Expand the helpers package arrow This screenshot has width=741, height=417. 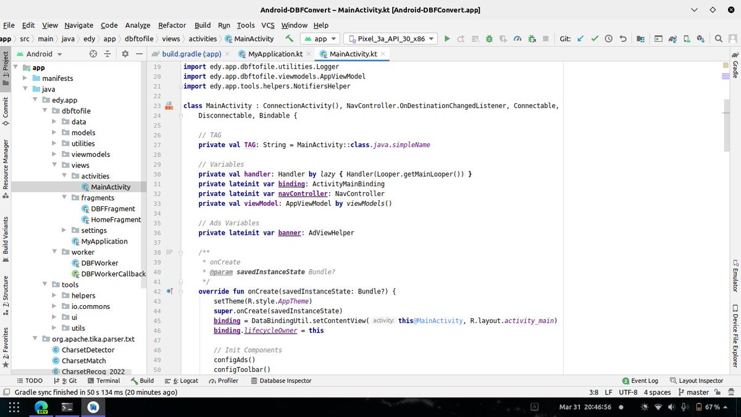coord(55,295)
